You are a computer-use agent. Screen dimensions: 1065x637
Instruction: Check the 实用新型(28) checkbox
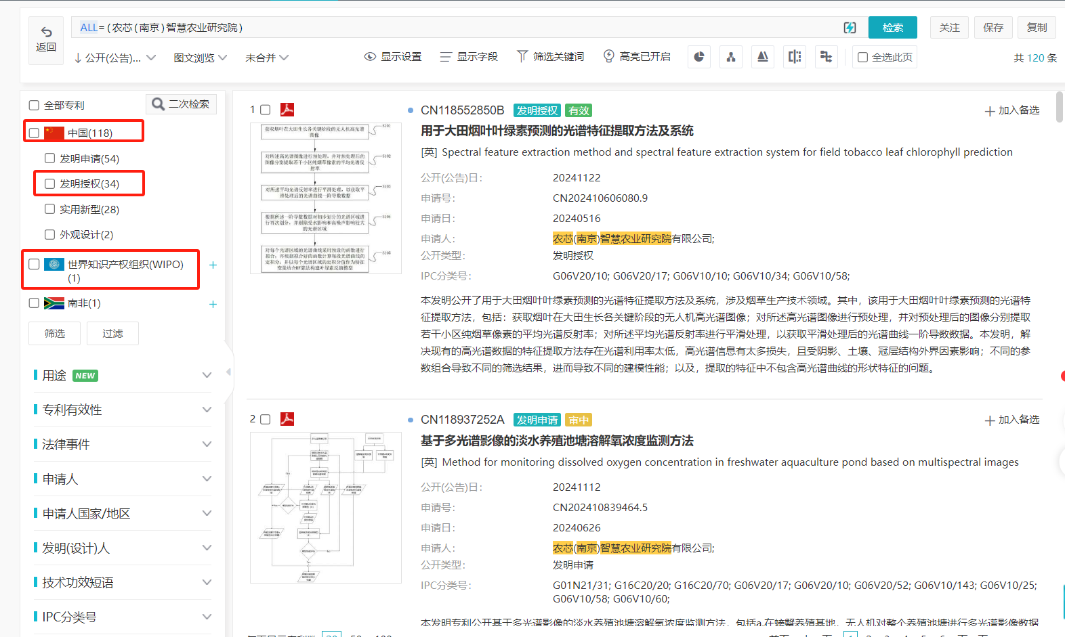click(49, 208)
